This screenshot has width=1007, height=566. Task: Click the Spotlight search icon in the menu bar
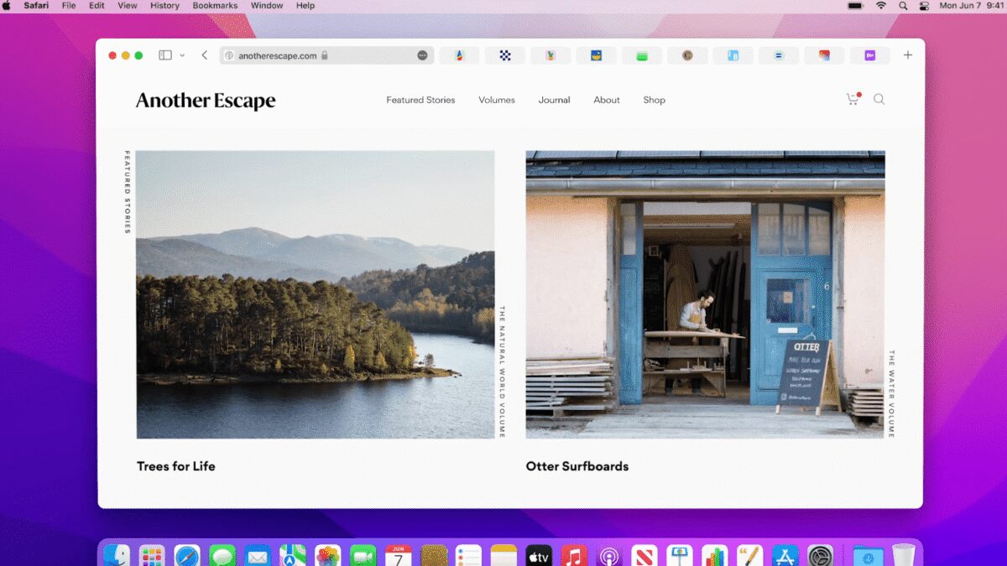tap(902, 6)
